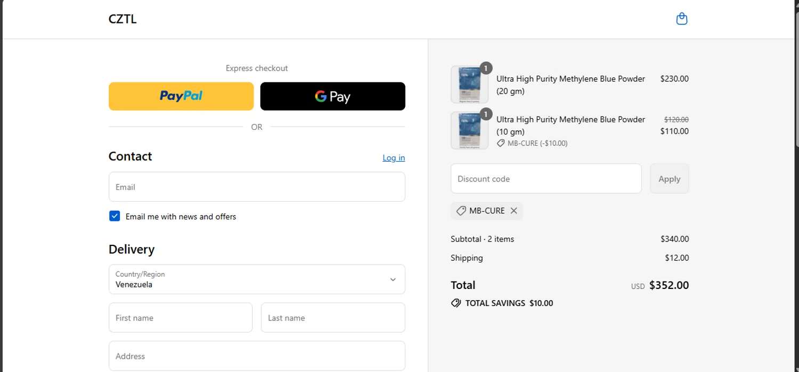
Task: Click the 10 gm product thumbnail
Action: [x=469, y=130]
